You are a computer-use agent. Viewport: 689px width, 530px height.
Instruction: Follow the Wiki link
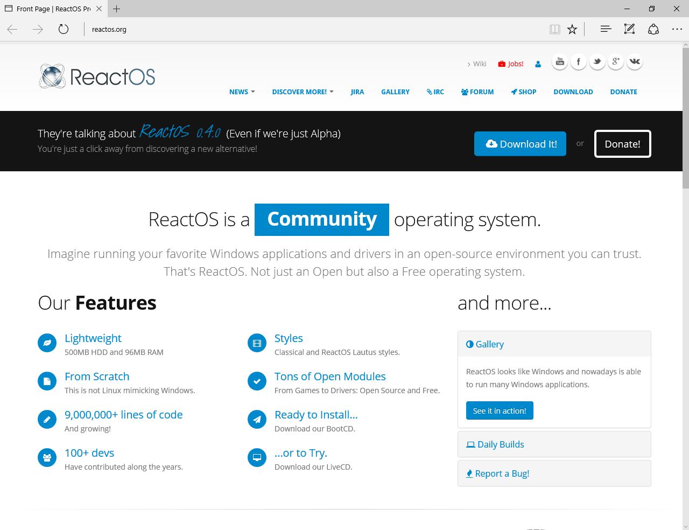(x=477, y=64)
